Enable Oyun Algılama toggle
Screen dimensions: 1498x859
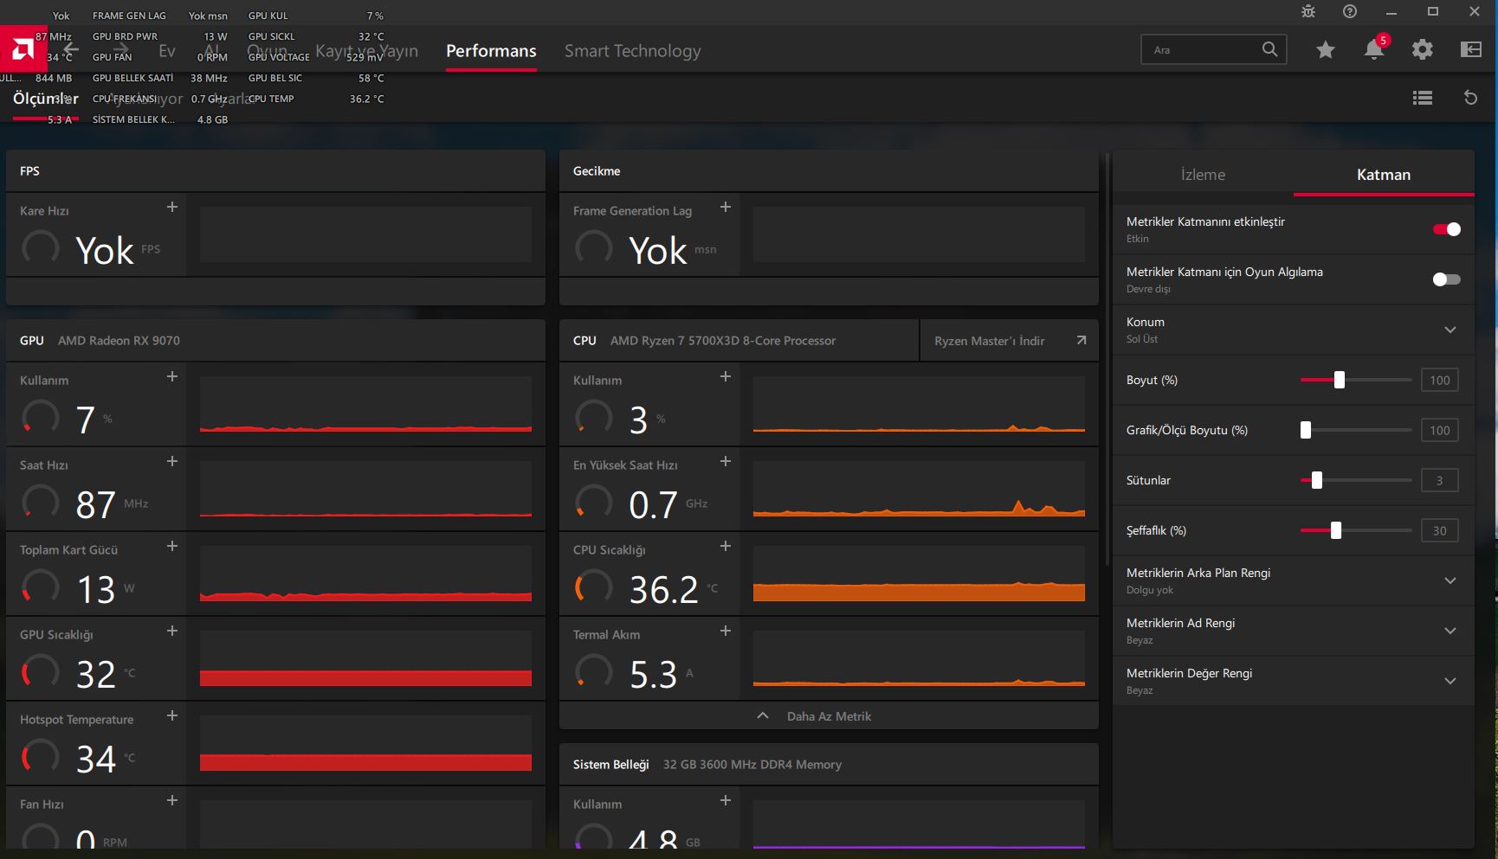[1446, 279]
